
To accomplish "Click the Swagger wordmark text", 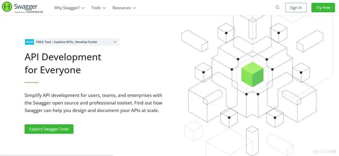I will pyautogui.click(x=26, y=7).
